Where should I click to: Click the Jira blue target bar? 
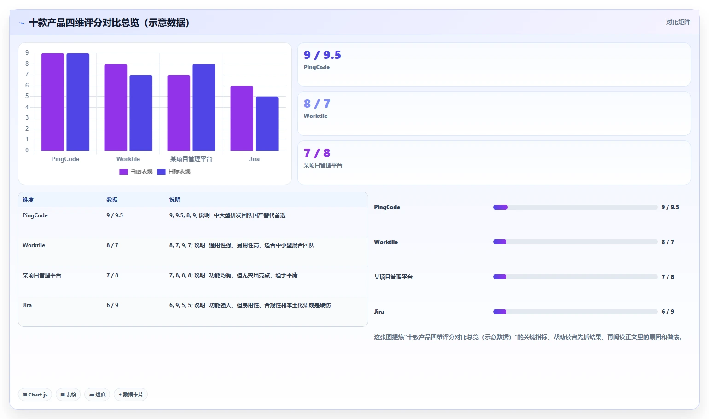pos(267,123)
